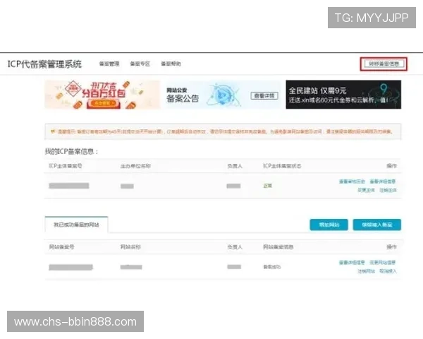
Task: Click the 变更网站信息 link
Action: pos(383,263)
